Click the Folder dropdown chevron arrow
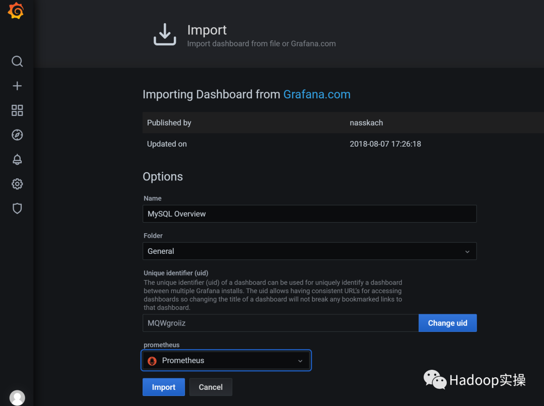544x406 pixels. 467,251
